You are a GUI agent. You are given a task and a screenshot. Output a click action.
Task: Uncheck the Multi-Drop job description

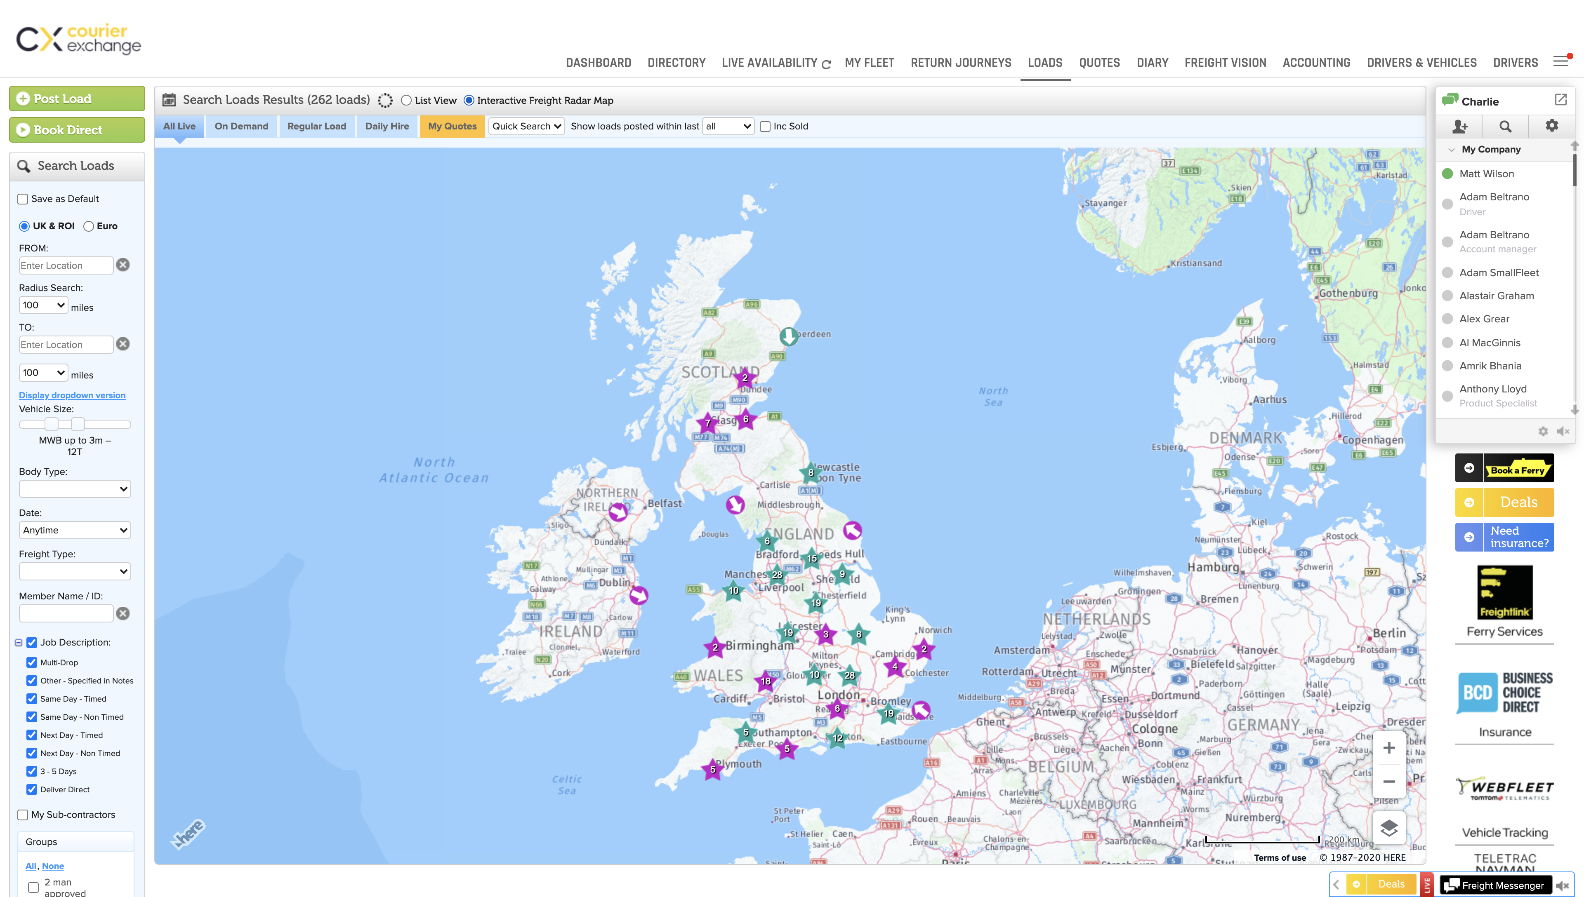(x=31, y=662)
